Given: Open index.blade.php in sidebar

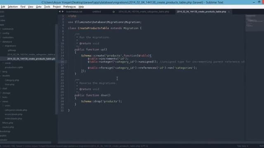Looking at the screenshot, I should (x=13, y=119).
